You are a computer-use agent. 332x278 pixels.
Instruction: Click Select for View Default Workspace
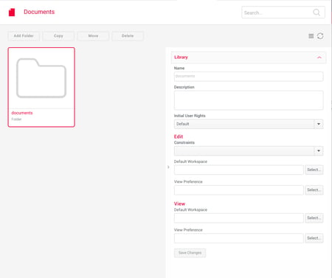click(314, 218)
